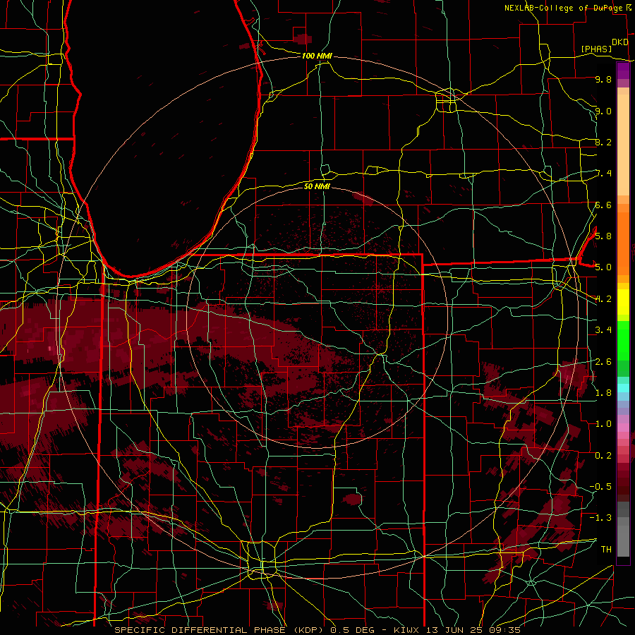Select the 0.2 value on color scale
635x635 pixels.
click(x=603, y=456)
